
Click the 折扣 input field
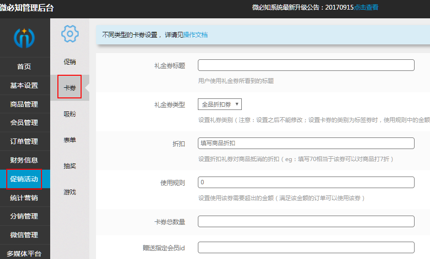tap(306, 143)
